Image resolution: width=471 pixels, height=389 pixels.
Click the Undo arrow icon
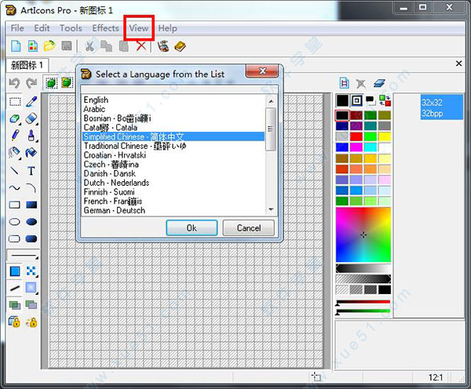(14, 83)
